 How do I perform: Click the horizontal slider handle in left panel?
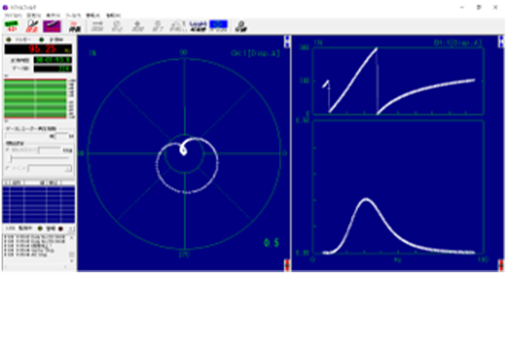click(x=11, y=158)
